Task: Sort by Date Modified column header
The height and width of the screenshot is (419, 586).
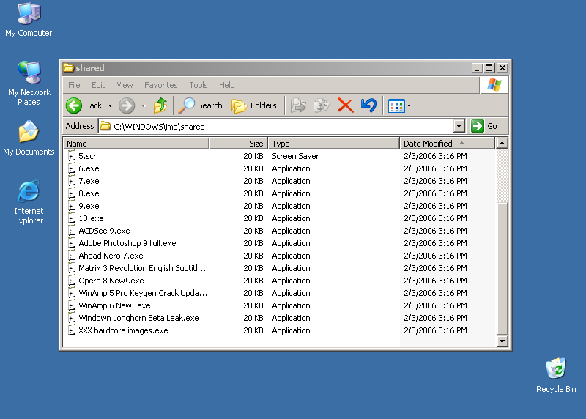Action: (447, 144)
